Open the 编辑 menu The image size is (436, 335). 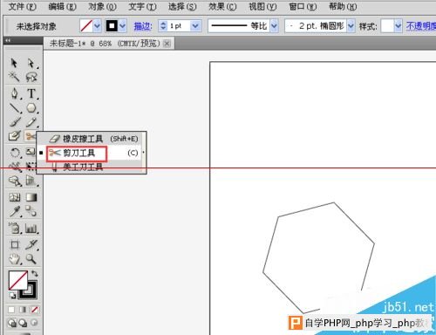pyautogui.click(x=62, y=6)
